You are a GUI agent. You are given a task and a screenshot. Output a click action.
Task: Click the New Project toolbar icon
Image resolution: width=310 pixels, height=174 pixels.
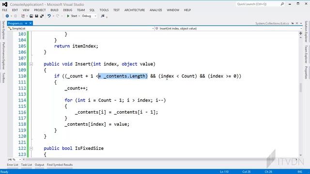[x=23, y=16]
